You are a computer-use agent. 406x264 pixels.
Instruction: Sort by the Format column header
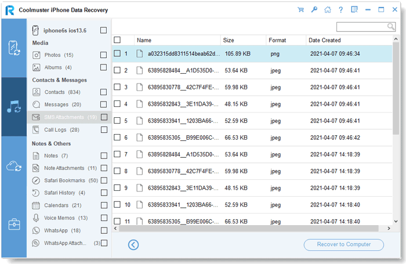[286, 40]
